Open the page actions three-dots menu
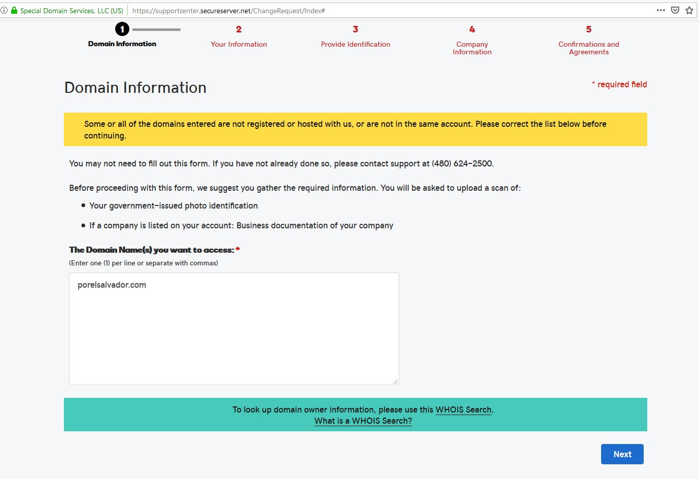The width and height of the screenshot is (699, 479). 660,10
